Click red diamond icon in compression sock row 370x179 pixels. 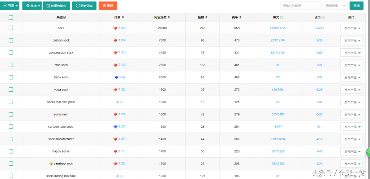[115, 53]
